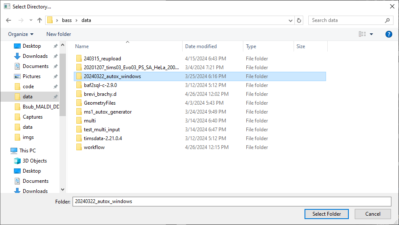Open the code folder in sidebar
This screenshot has height=225, width=399.
pyautogui.click(x=28, y=87)
